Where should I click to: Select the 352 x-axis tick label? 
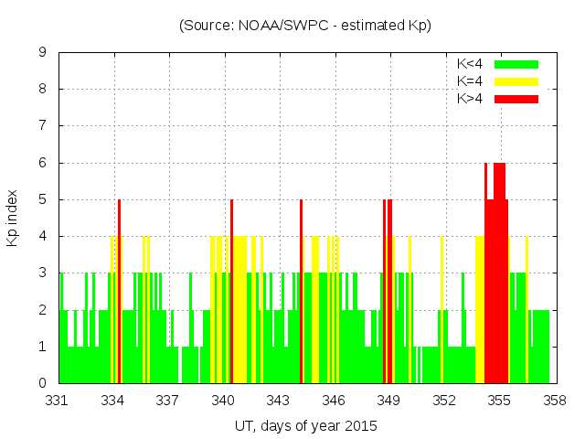(x=444, y=400)
